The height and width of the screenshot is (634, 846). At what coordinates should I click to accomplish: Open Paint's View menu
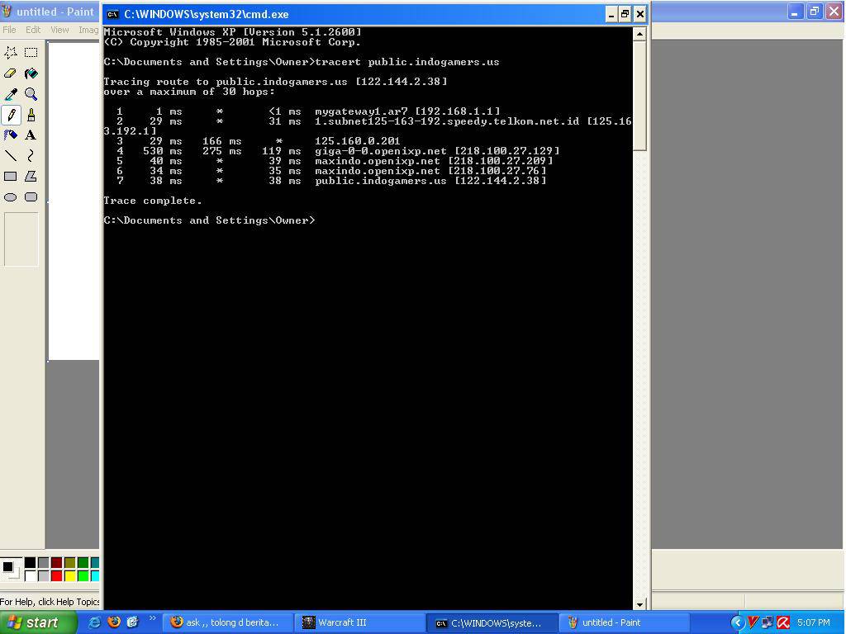[x=59, y=30]
